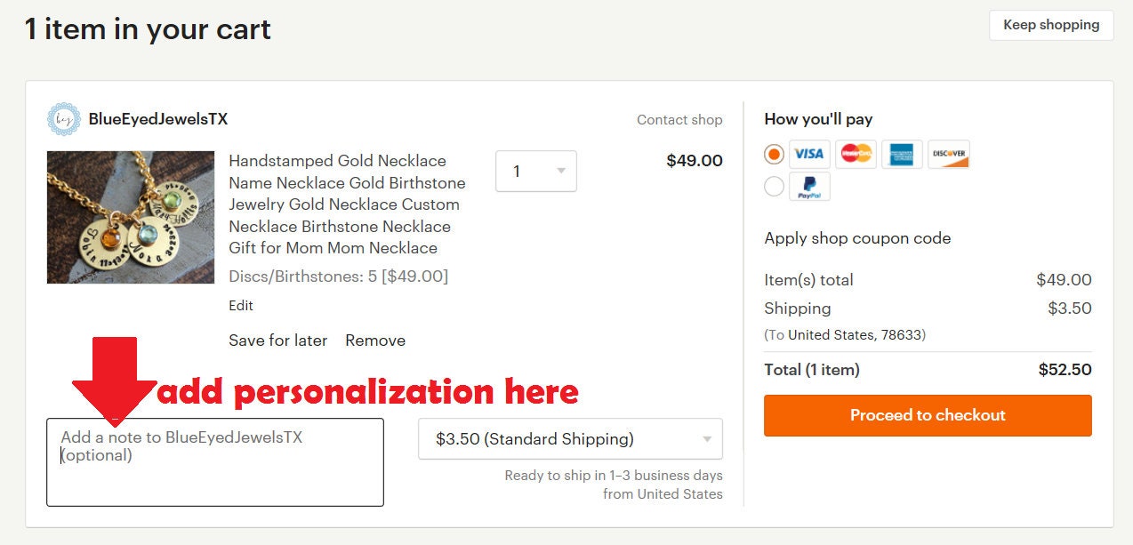Choose Save for later
1133x545 pixels.
(277, 341)
